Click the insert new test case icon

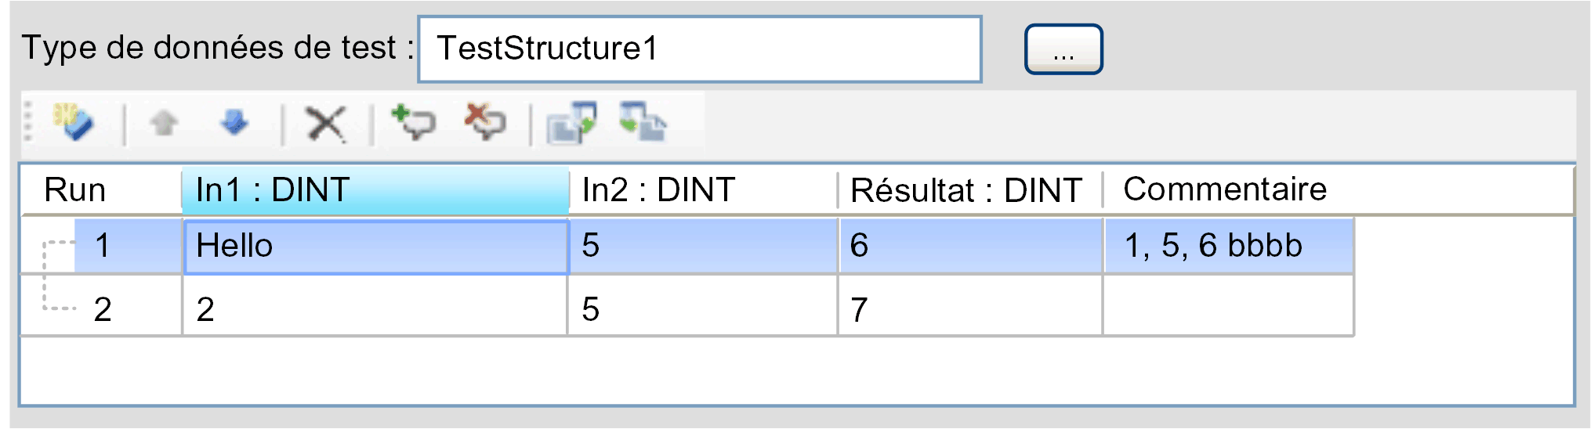(73, 122)
